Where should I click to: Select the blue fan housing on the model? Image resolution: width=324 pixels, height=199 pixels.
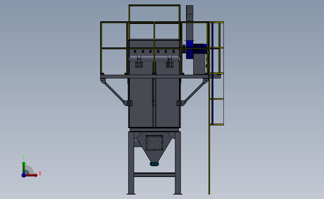189,50
